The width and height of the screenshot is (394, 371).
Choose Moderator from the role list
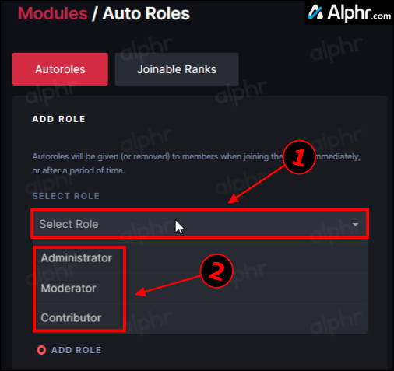(x=69, y=288)
